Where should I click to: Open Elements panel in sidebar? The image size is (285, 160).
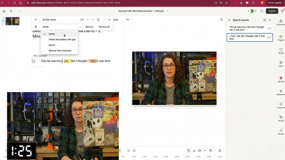click(281, 93)
